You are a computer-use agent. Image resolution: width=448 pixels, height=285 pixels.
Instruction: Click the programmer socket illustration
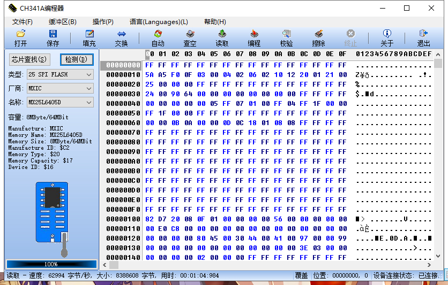pos(53,219)
